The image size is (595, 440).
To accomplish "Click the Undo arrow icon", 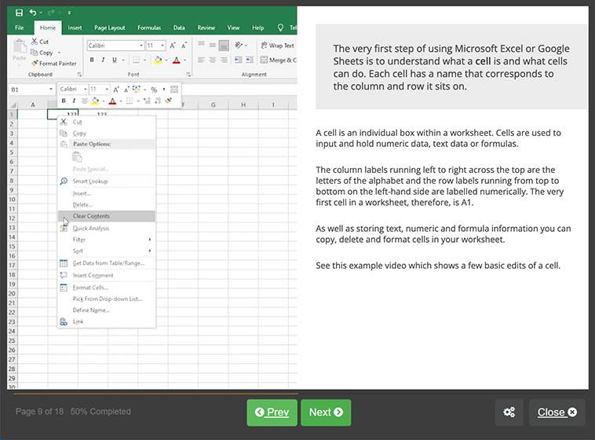I will click(x=33, y=13).
